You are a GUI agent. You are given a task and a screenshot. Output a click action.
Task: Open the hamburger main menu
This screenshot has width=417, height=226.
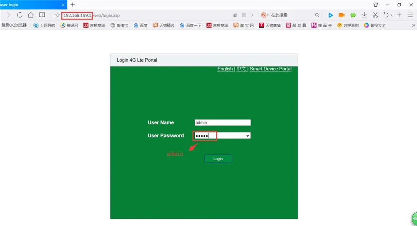[410, 15]
